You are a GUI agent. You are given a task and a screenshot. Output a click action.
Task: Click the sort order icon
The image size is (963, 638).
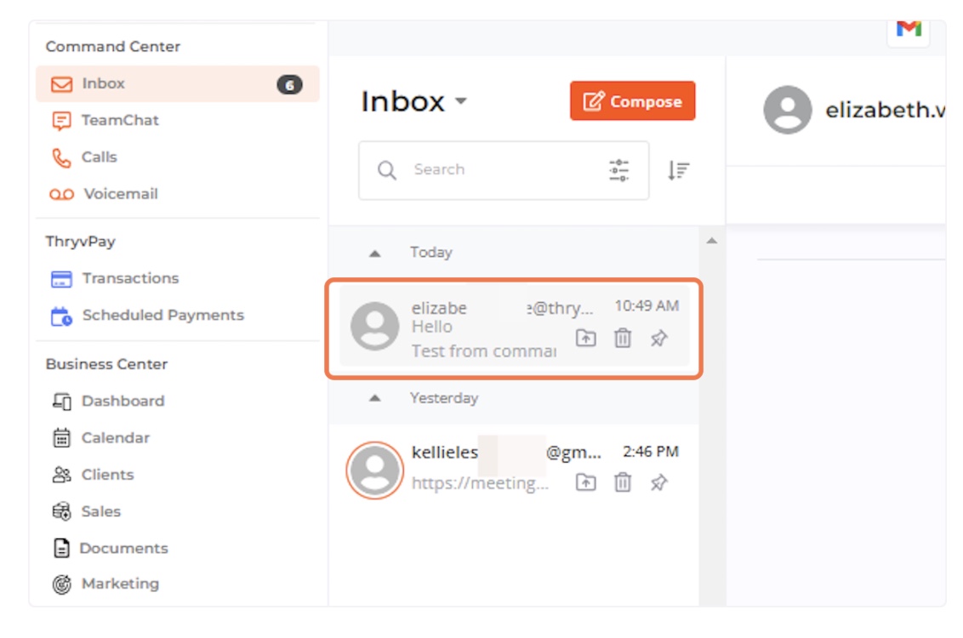[679, 170]
